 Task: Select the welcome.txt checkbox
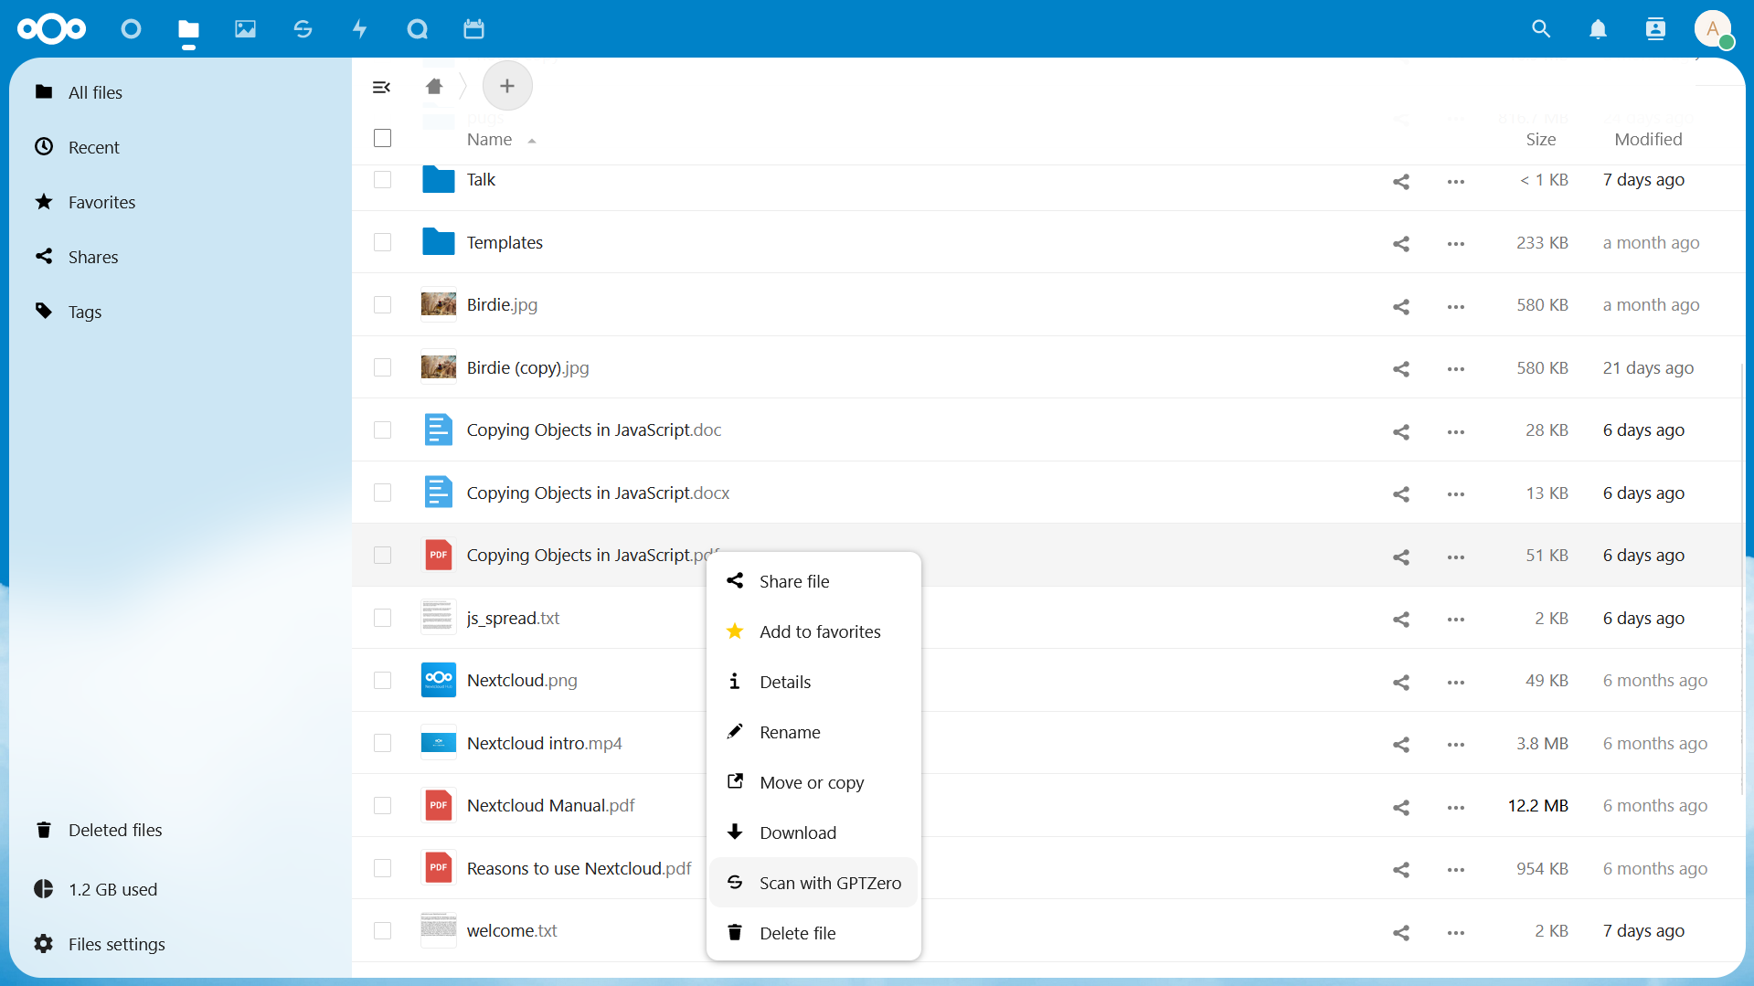pos(383,930)
